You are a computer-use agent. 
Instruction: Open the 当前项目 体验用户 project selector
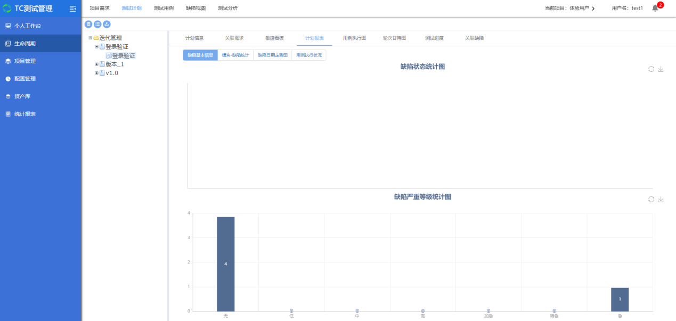[x=569, y=9]
